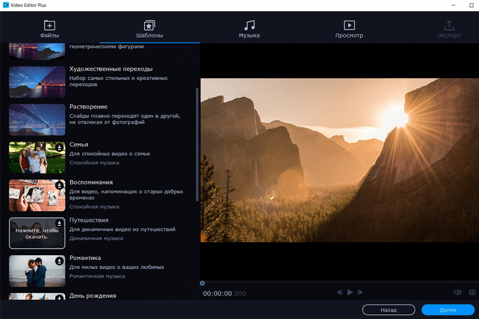Step to next frame in player
479x319 pixels.
coord(360,293)
